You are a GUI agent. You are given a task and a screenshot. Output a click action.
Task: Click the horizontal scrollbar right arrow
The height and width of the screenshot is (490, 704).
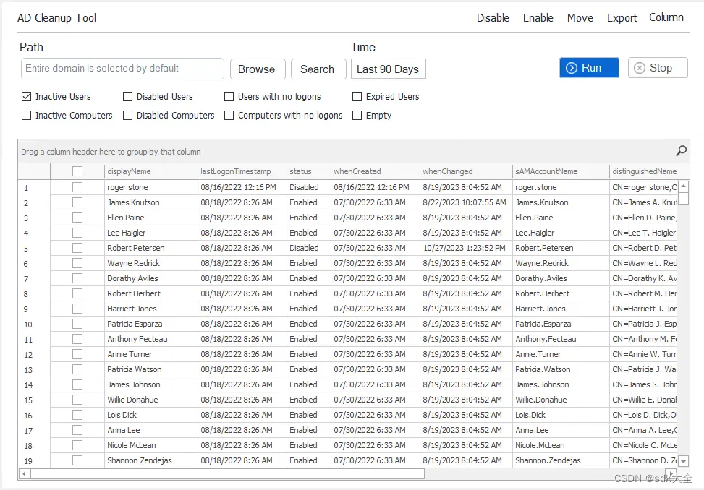tap(669, 476)
